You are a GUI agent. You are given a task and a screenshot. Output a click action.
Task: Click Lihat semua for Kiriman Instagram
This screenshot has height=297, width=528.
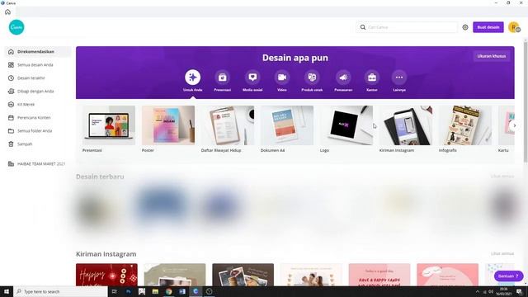[502, 253]
